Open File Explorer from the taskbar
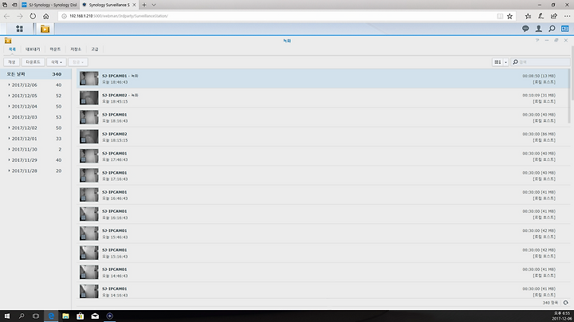Viewport: 574px width, 322px height. tap(65, 316)
